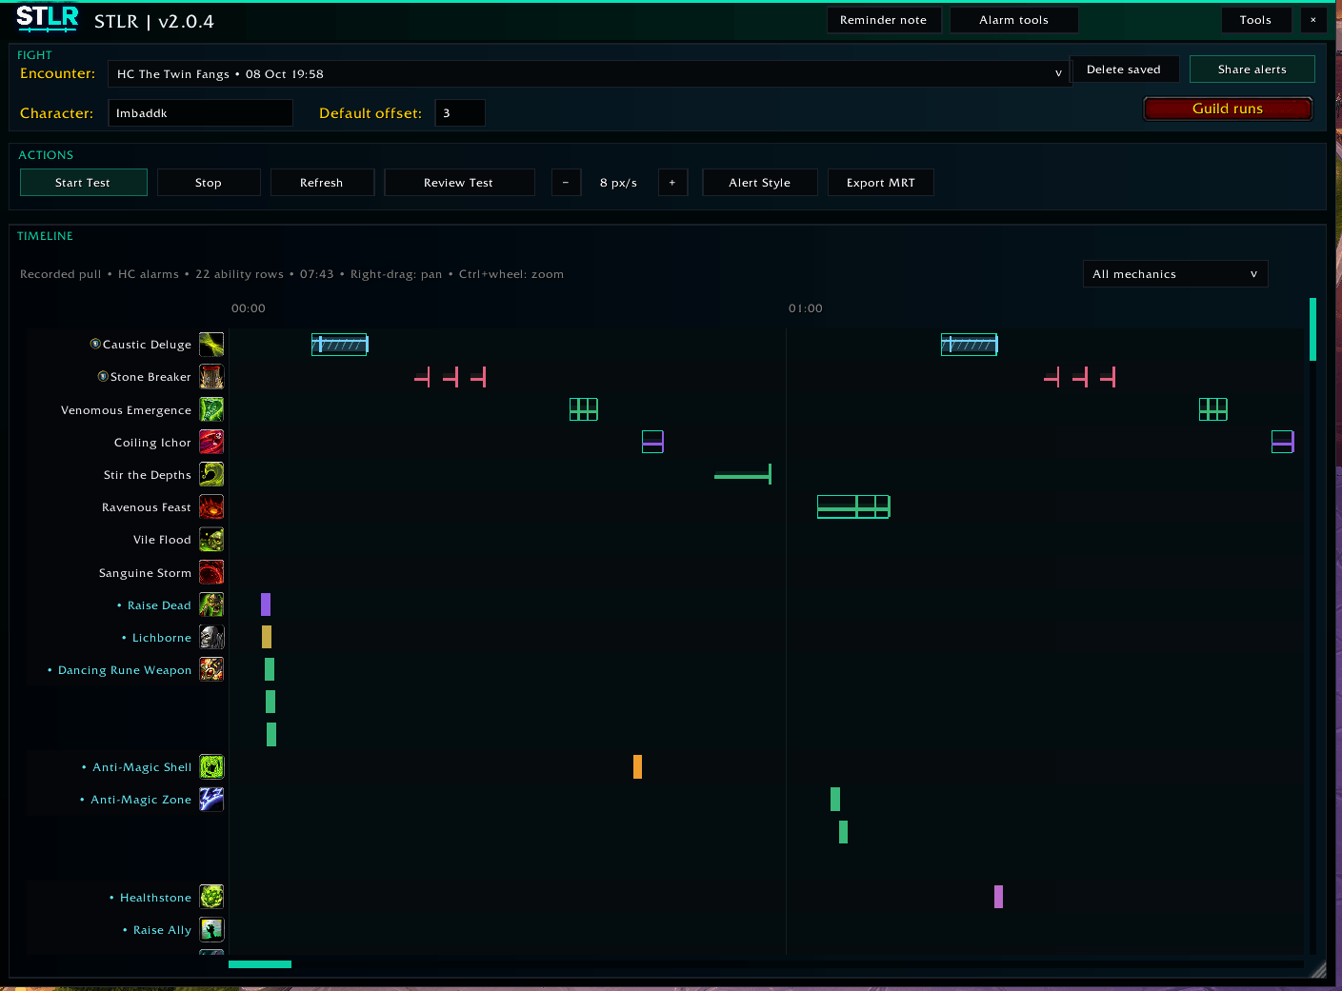Open Alarm tools
The width and height of the screenshot is (1342, 991).
click(x=1014, y=20)
